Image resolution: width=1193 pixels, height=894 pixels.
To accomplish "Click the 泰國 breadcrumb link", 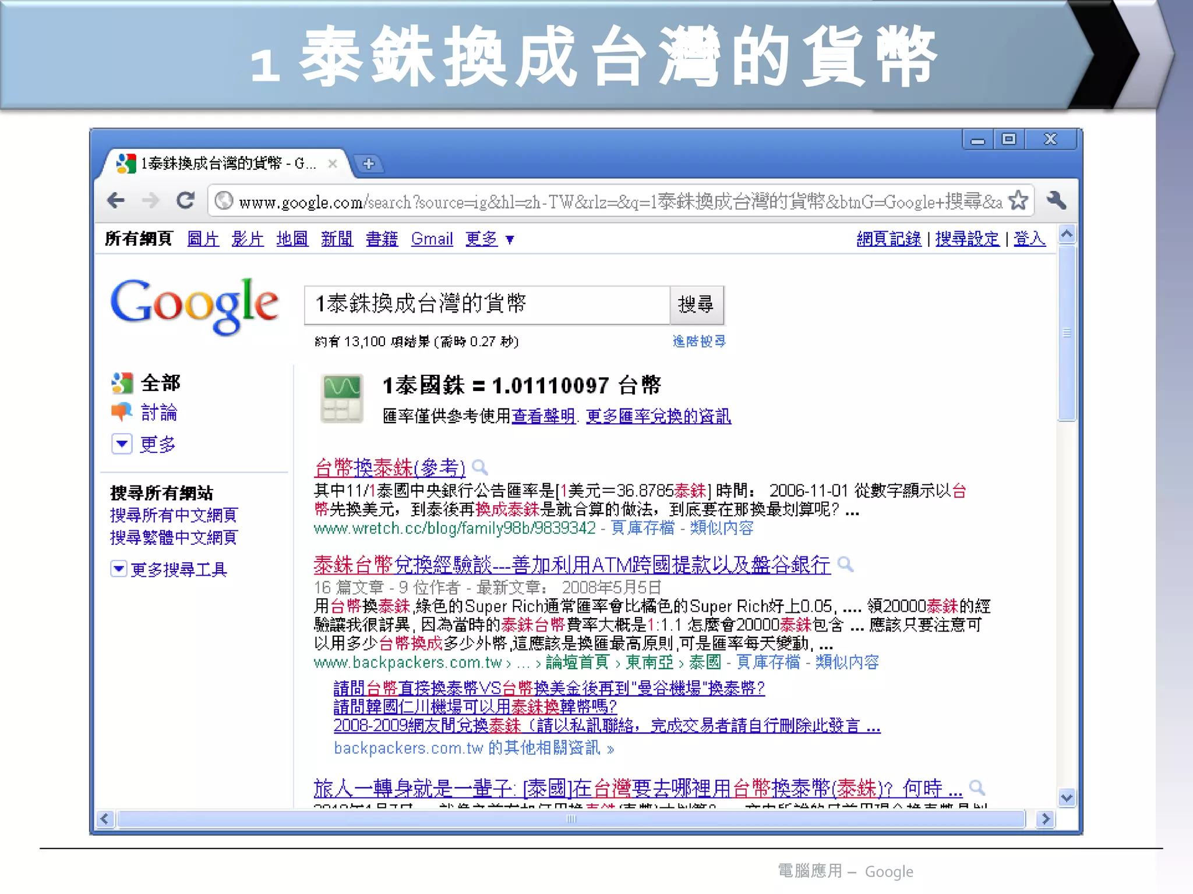I will pyautogui.click(x=705, y=662).
